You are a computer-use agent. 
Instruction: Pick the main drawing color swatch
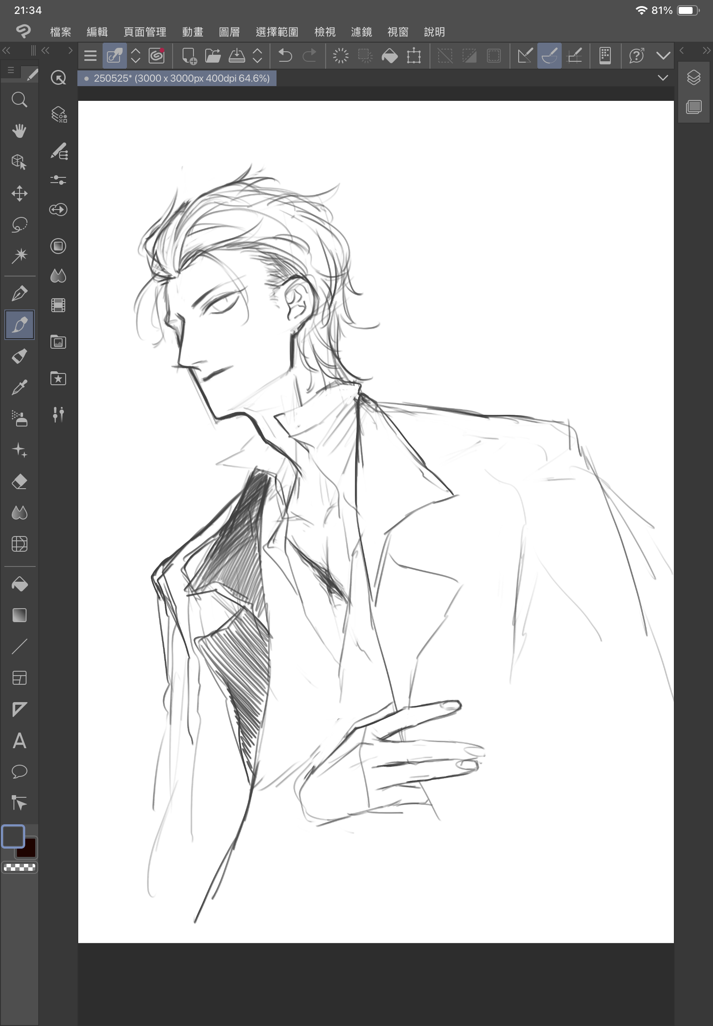click(13, 836)
